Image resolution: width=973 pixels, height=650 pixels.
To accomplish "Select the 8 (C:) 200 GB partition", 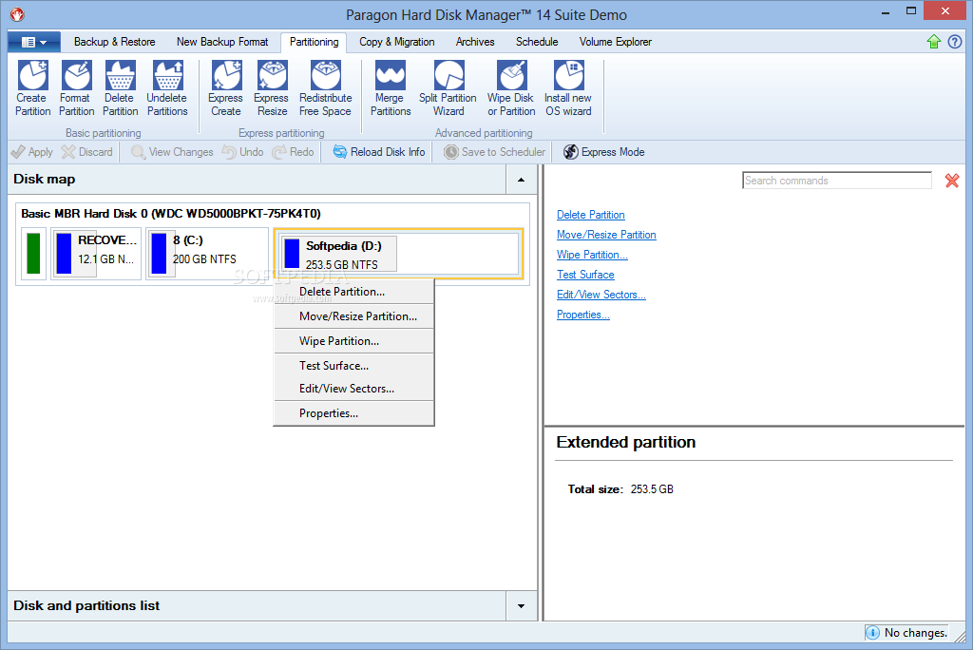I will click(x=206, y=254).
